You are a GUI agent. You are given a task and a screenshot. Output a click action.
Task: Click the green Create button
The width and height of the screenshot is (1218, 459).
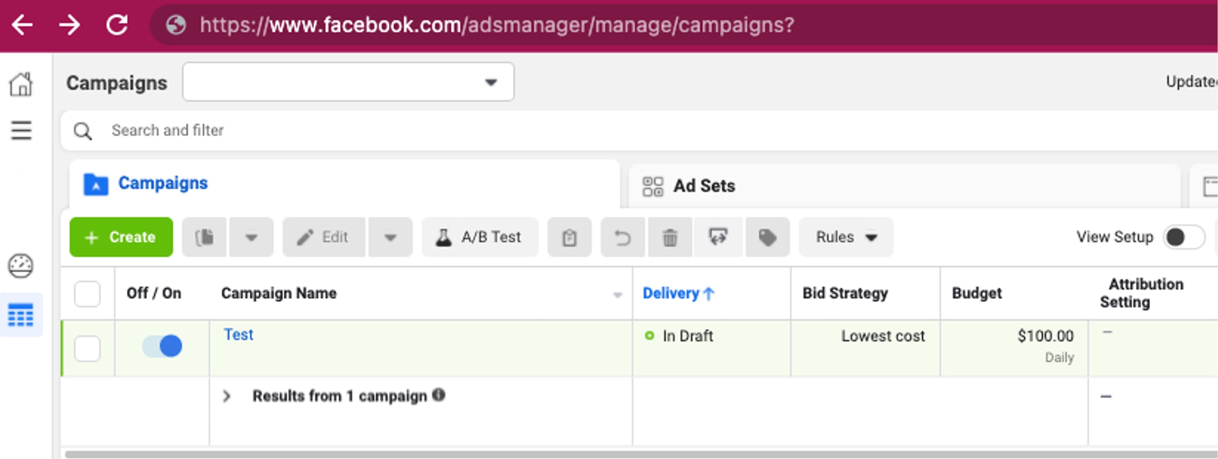122,237
